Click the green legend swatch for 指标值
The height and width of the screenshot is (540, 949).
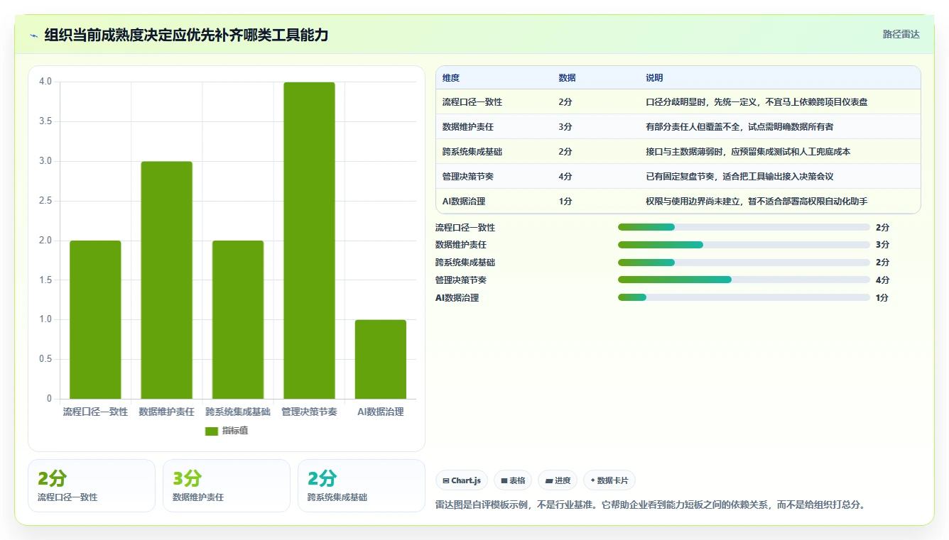pyautogui.click(x=212, y=431)
